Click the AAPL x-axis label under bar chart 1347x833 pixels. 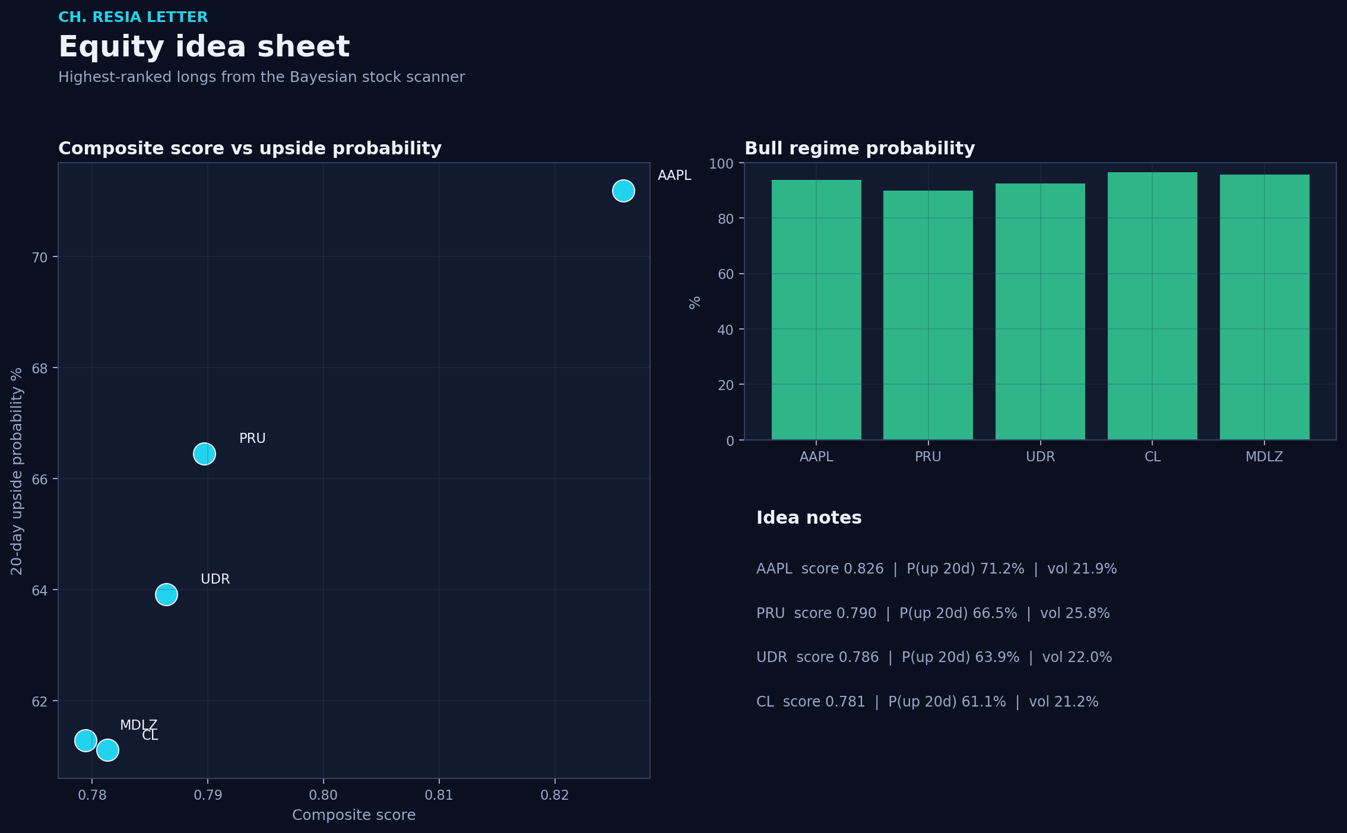pyautogui.click(x=816, y=457)
